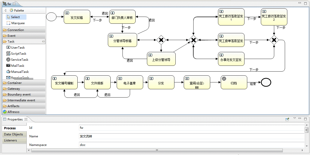The image size is (310, 155).
Task: Activate the Marquee selection tool
Action: 18,23
